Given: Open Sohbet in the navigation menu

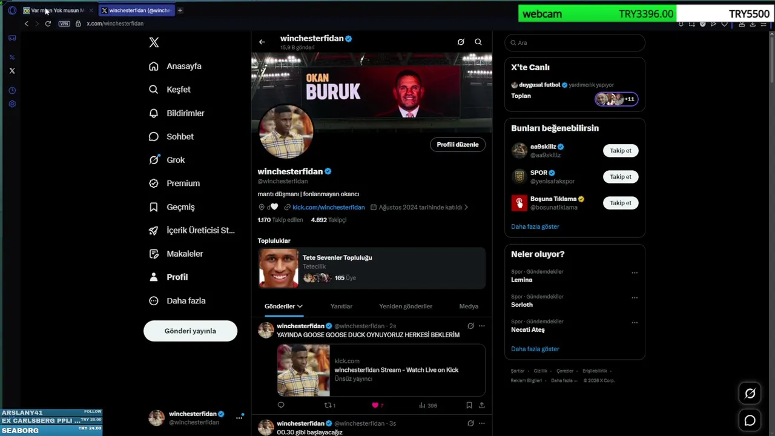Looking at the screenshot, I should click(x=171, y=136).
